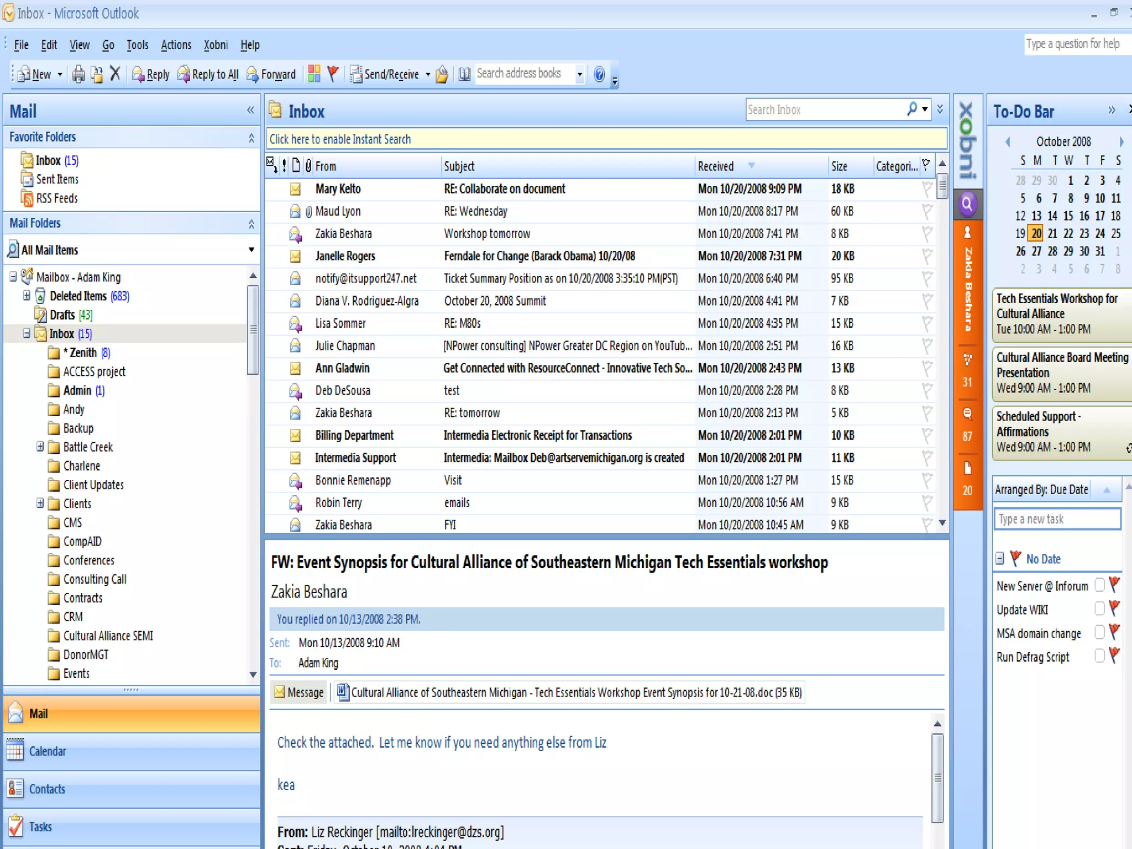
Task: Click the Follow Up red flag toolbar icon
Action: click(333, 74)
